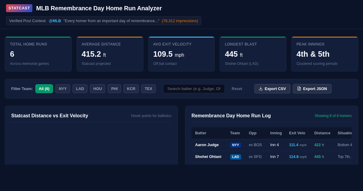This screenshot has width=363, height=191.
Task: Click the 111.4 mph exit velocity value
Action: coord(298,145)
